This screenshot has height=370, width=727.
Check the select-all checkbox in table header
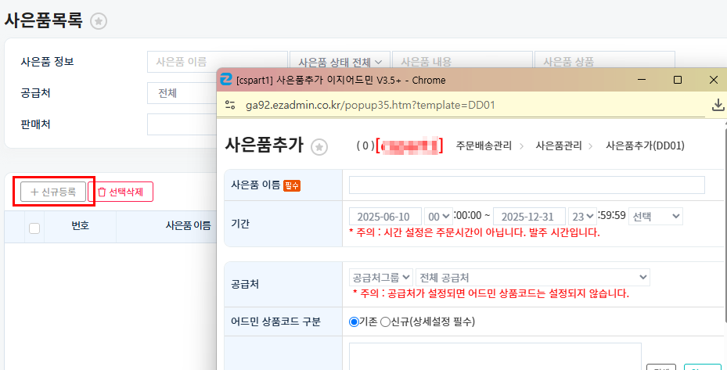(34, 228)
